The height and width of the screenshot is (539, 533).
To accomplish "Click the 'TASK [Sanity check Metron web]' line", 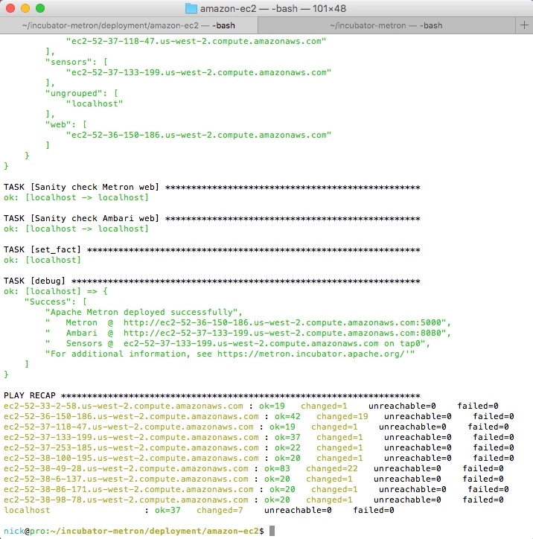I will click(211, 187).
